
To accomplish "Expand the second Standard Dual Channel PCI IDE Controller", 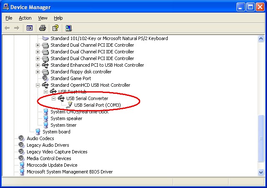I will pos(38,52).
